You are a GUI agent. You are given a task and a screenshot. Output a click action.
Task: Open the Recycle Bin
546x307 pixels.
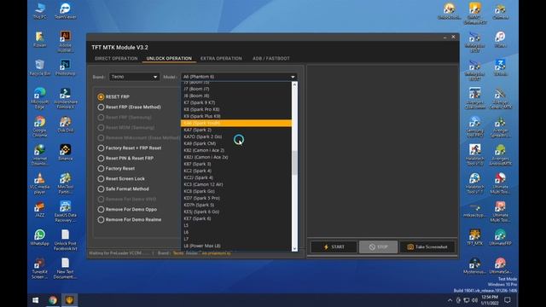(x=40, y=67)
